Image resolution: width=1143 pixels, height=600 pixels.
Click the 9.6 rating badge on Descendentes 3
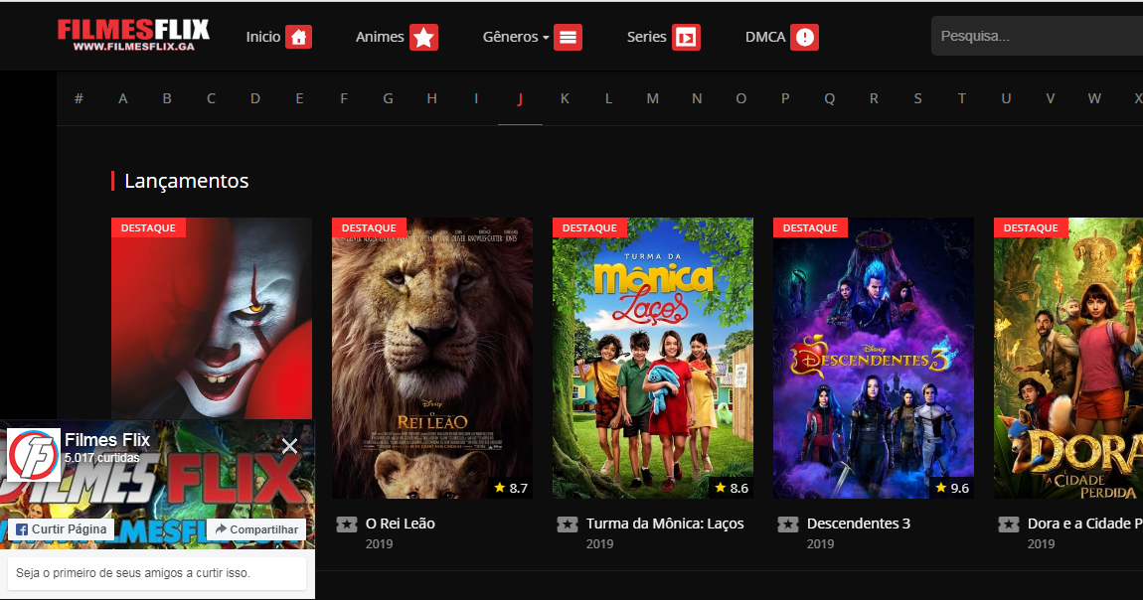pos(953,488)
